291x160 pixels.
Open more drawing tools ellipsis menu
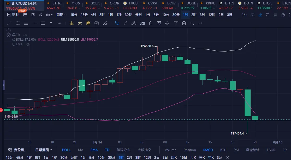tap(60, 23)
